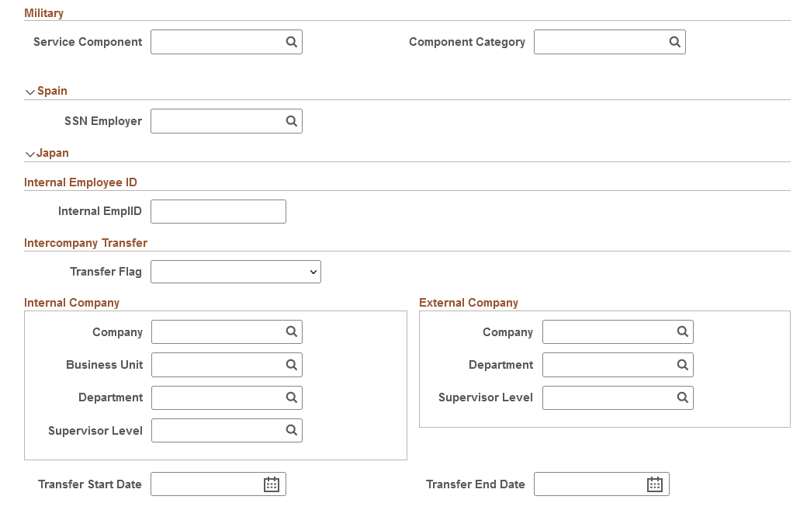Open the Internal Department lookup

click(x=291, y=397)
